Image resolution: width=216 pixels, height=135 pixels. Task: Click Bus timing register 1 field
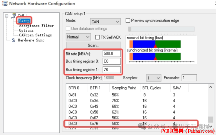[x=112, y=70]
